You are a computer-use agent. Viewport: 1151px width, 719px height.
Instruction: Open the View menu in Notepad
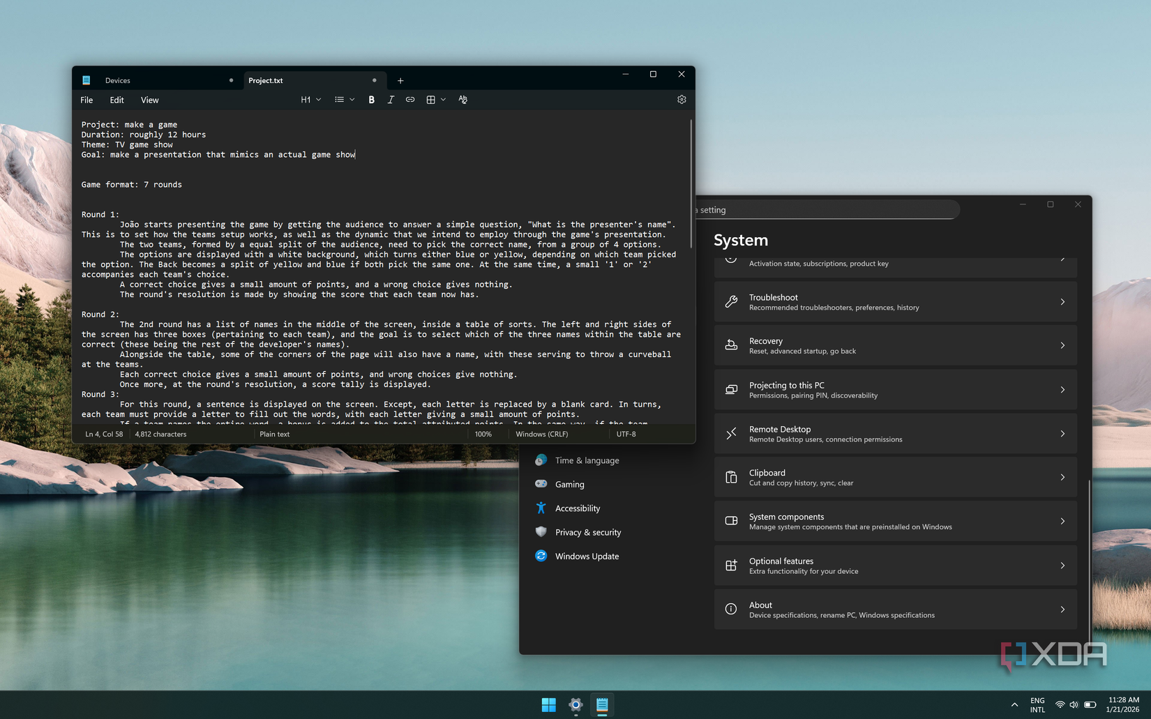tap(149, 100)
